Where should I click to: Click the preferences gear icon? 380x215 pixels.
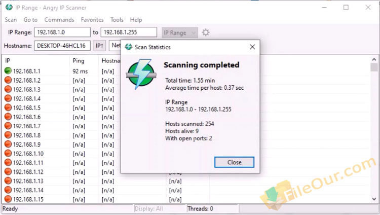point(206,32)
